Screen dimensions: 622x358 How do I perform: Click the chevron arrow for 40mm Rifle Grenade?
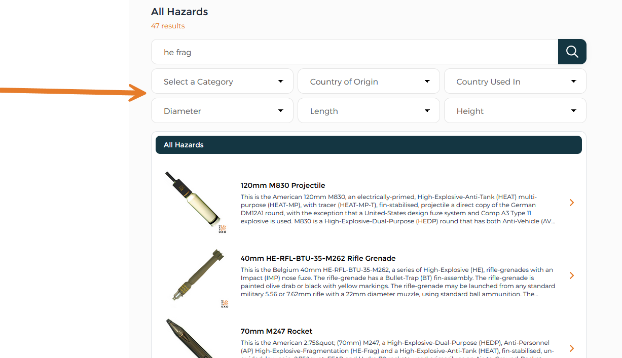pos(572,275)
